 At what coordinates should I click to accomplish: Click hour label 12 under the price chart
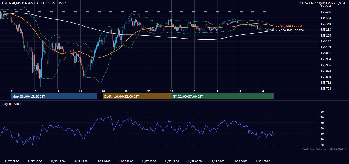[57, 91]
